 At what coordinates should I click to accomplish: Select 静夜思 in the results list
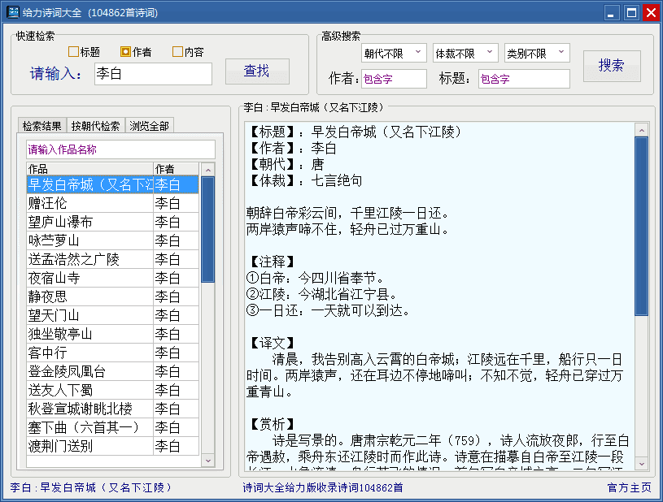tap(89, 296)
